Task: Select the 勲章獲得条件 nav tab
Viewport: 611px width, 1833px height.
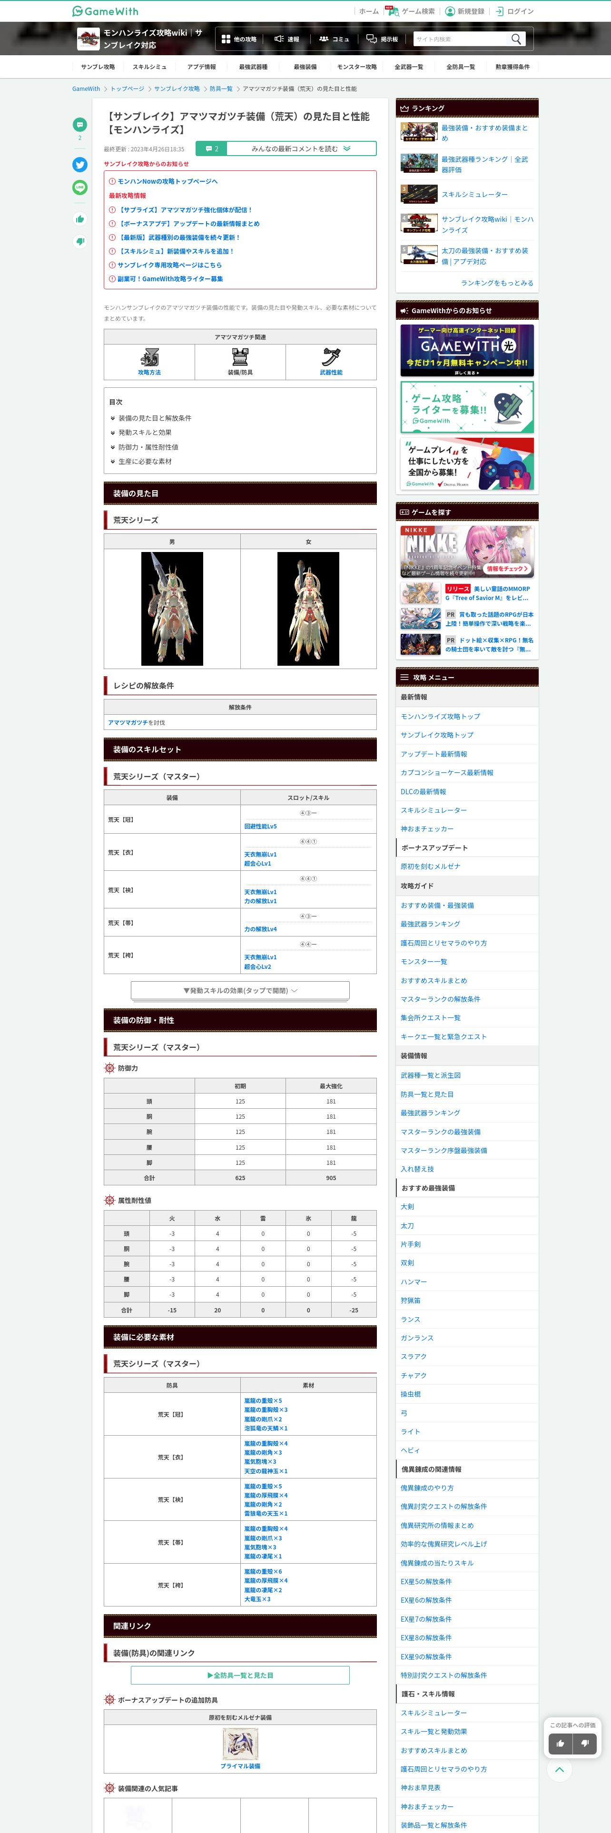Action: [512, 67]
